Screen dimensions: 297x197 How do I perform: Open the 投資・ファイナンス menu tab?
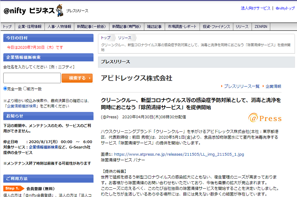[216, 27]
